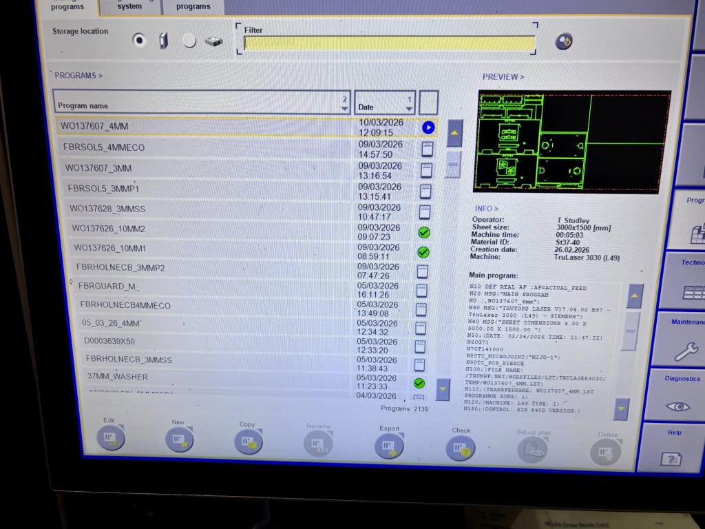
Task: Click inside the yellow Filter field
Action: tap(389, 43)
